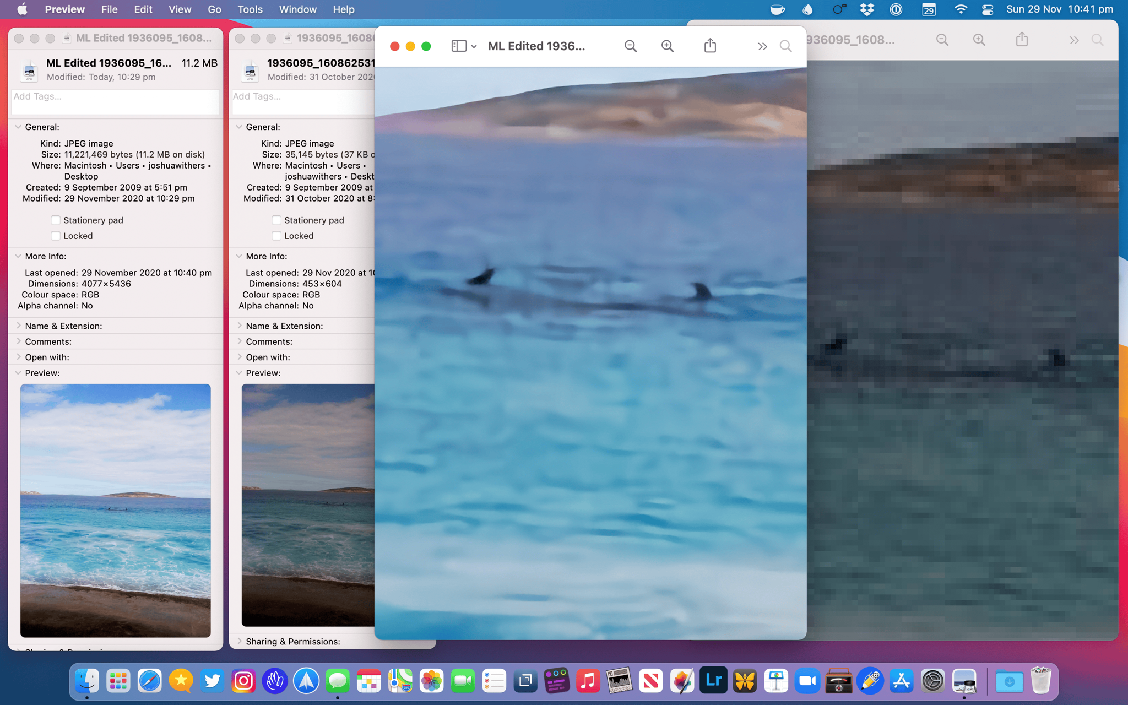Click search magnifier in ML Edited window
This screenshot has width=1128, height=705.
[x=785, y=46]
